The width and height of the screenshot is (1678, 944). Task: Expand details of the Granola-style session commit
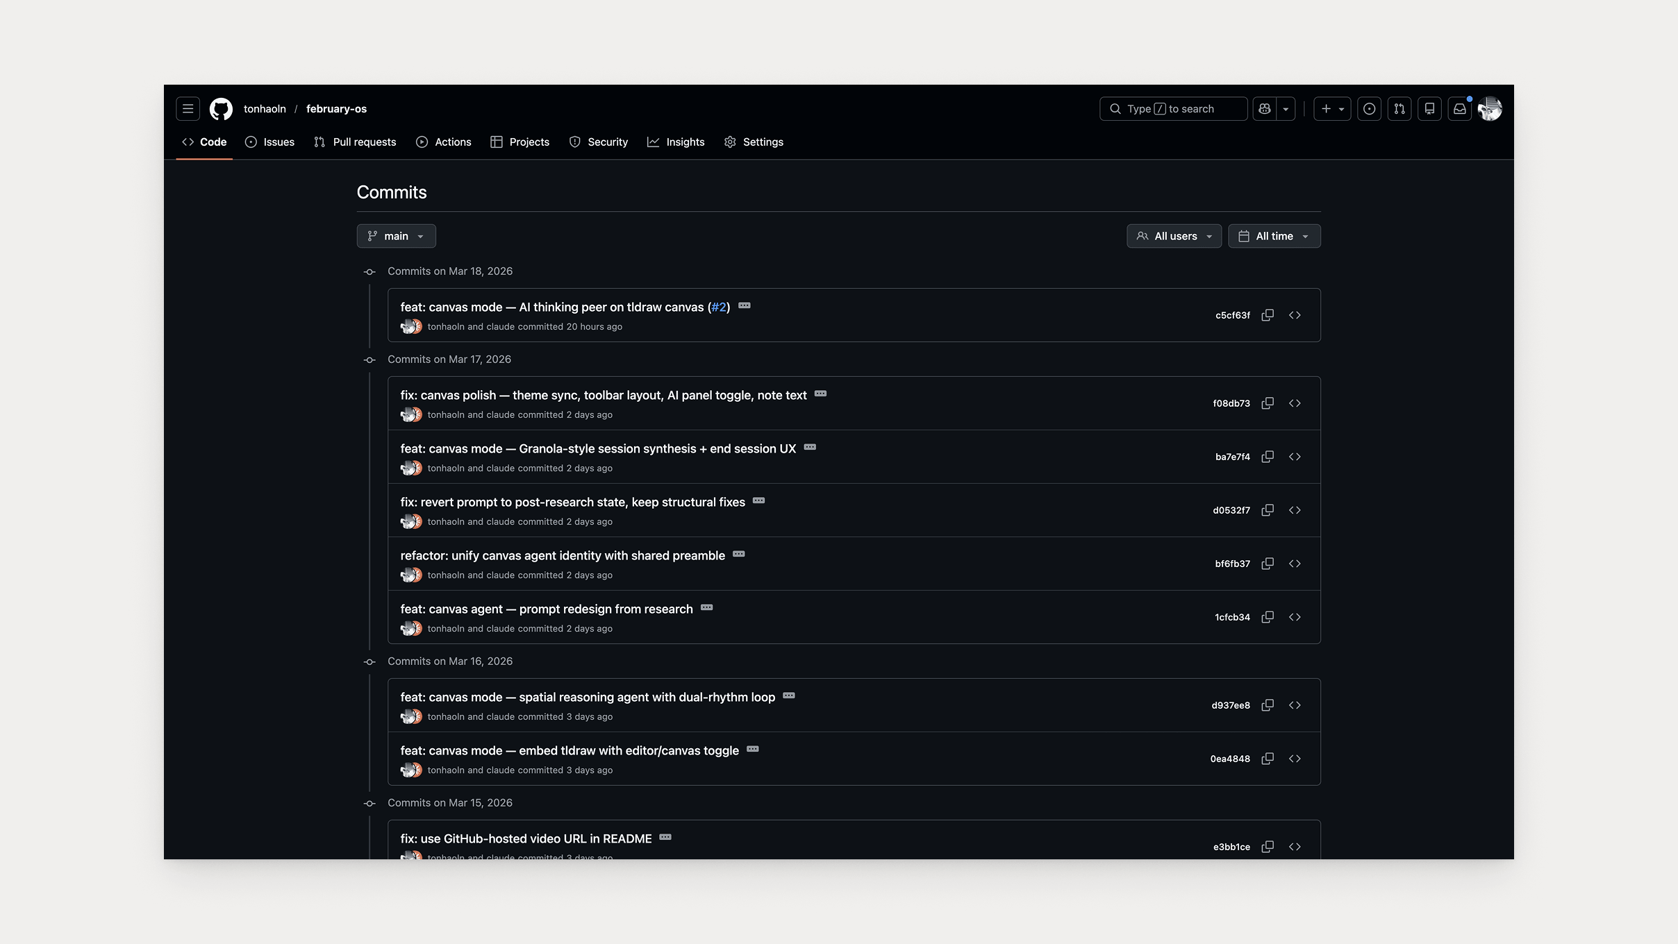[x=810, y=447]
